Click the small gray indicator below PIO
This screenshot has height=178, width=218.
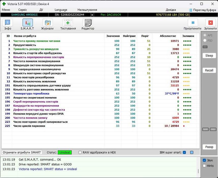pyautogui.click(x=205, y=47)
